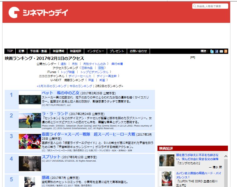The height and width of the screenshot is (187, 237).
Task: Open the U-NEXT 邦画 ranking link
Action: coord(102,80)
